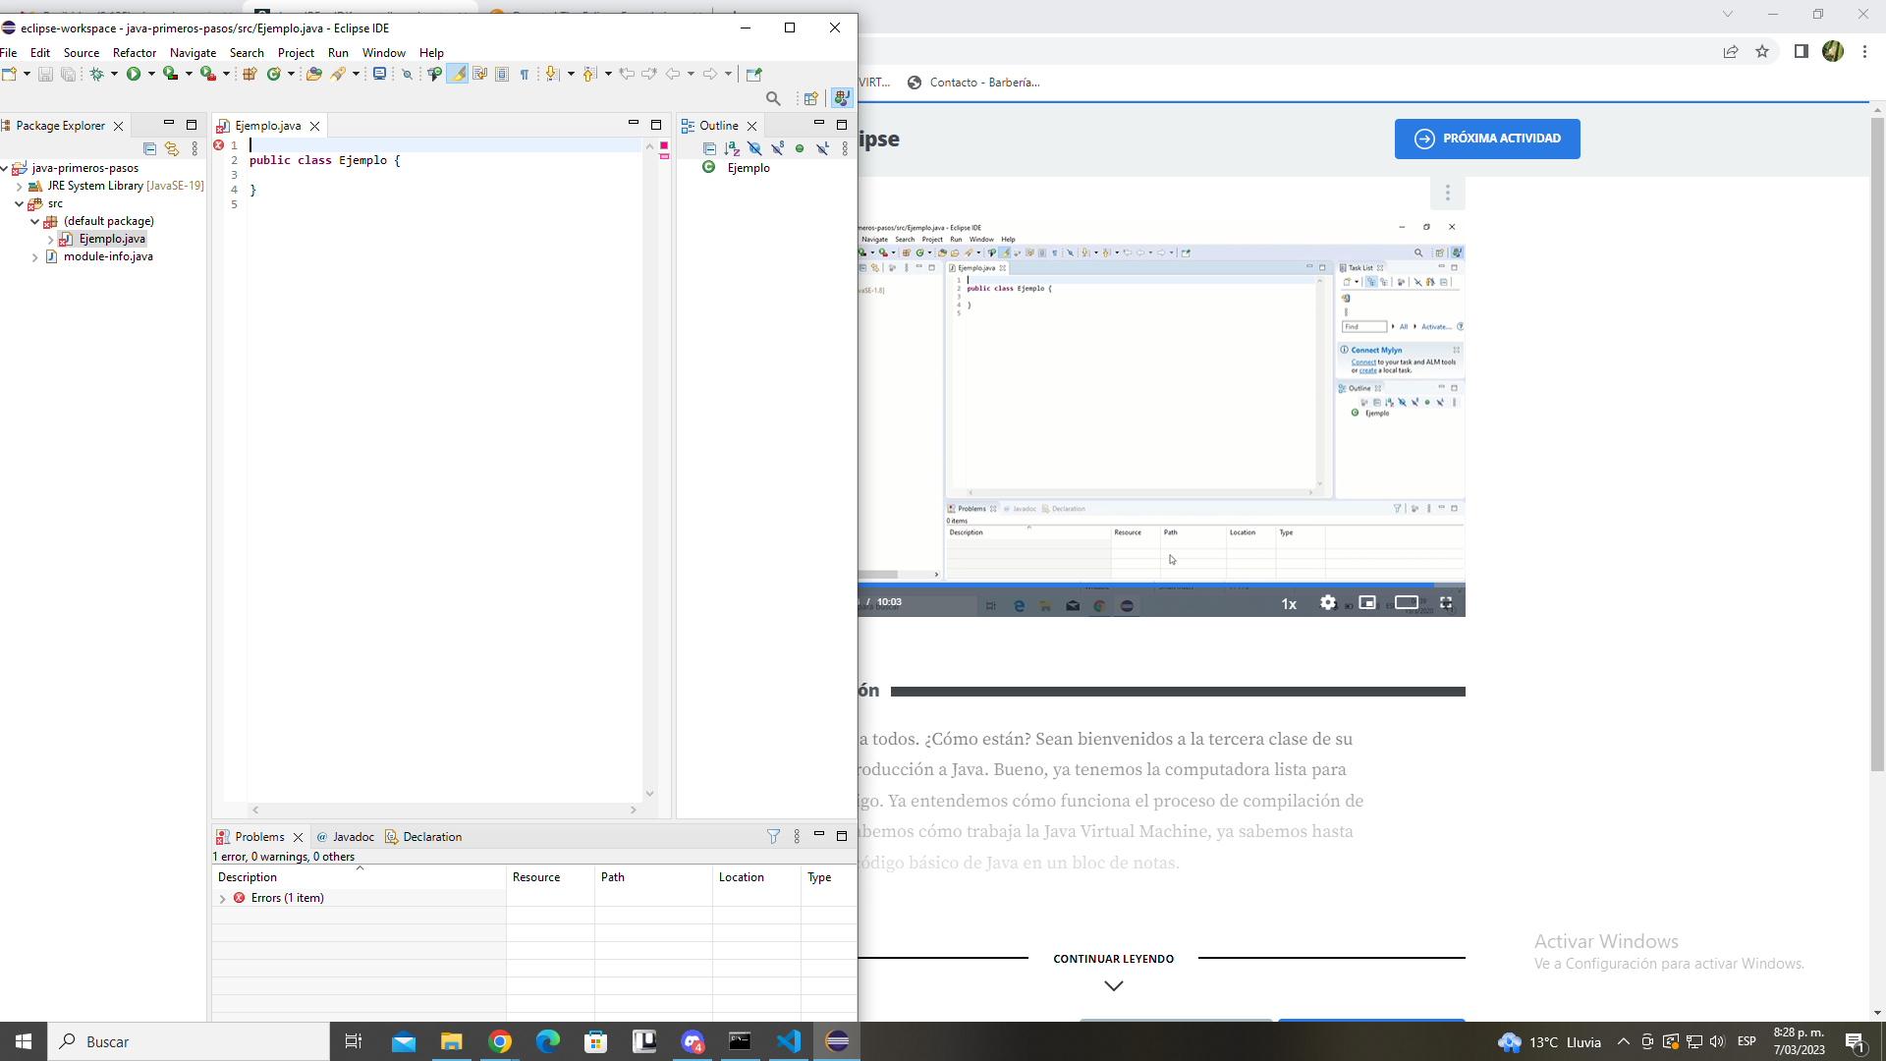Click the Coverage run icon
1886x1061 pixels.
click(171, 74)
